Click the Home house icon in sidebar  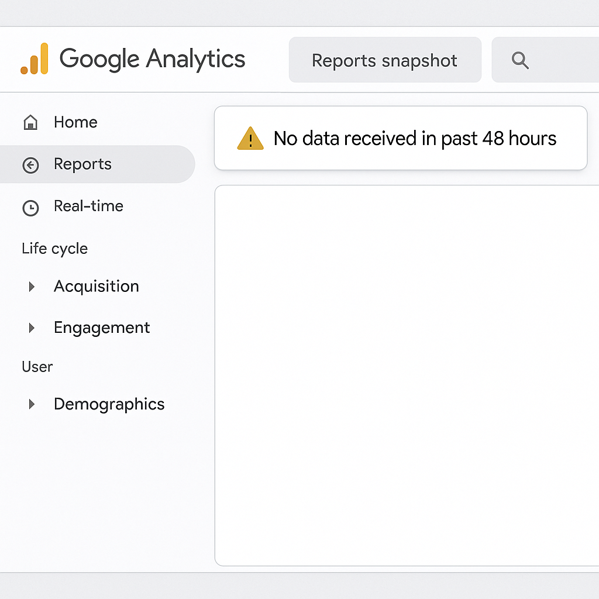[x=30, y=123]
